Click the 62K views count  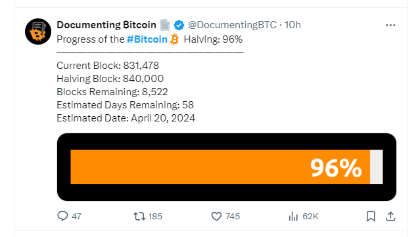pyautogui.click(x=310, y=216)
